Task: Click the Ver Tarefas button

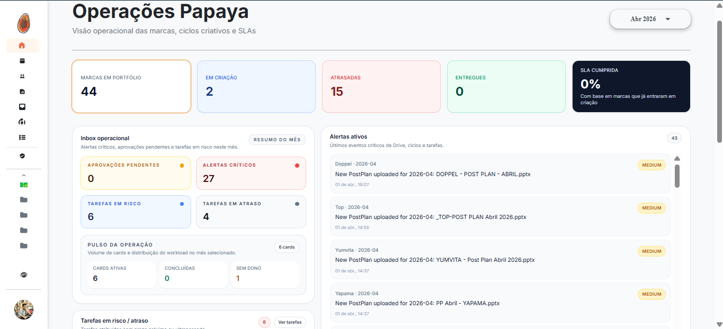Action: pos(289,322)
